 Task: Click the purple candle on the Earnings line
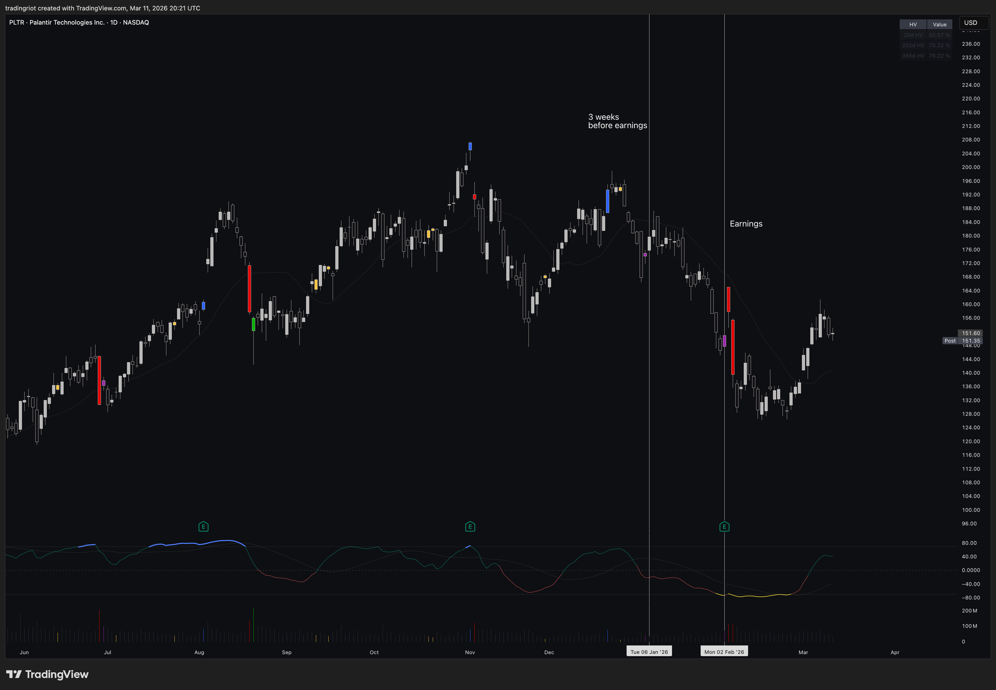point(725,341)
